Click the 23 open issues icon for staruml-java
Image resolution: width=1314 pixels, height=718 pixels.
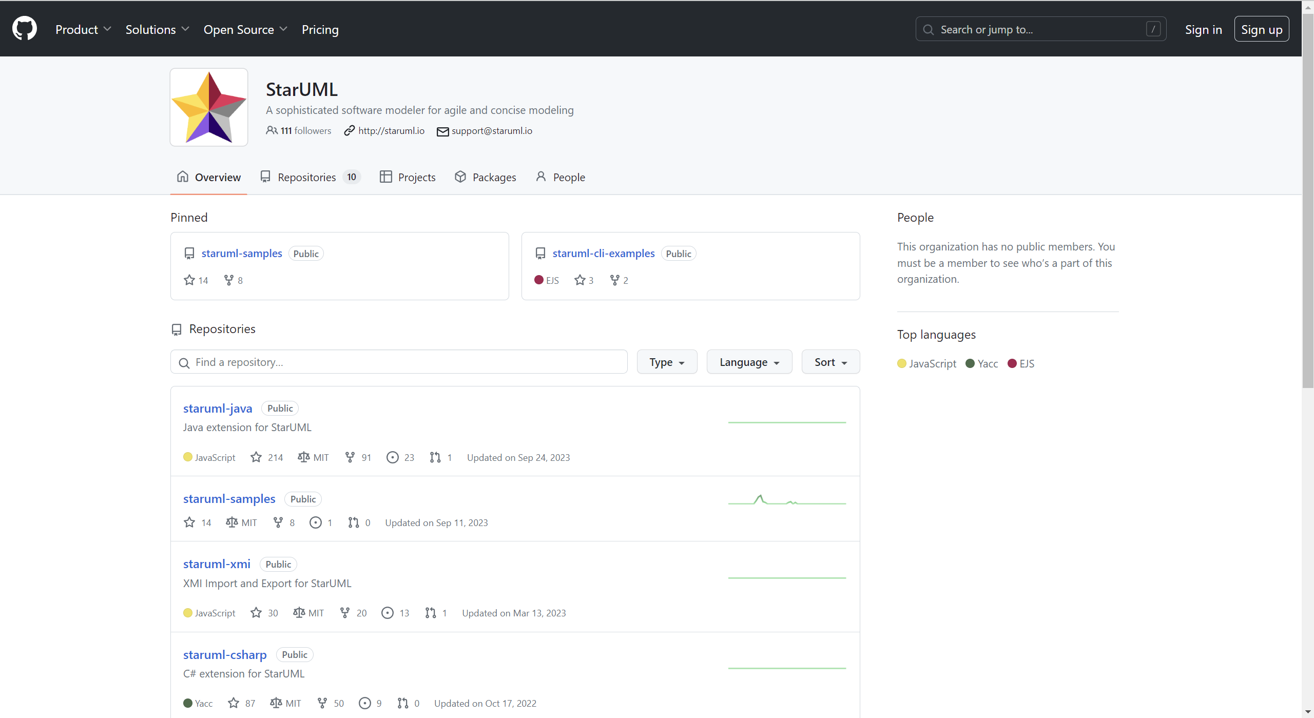click(x=393, y=457)
